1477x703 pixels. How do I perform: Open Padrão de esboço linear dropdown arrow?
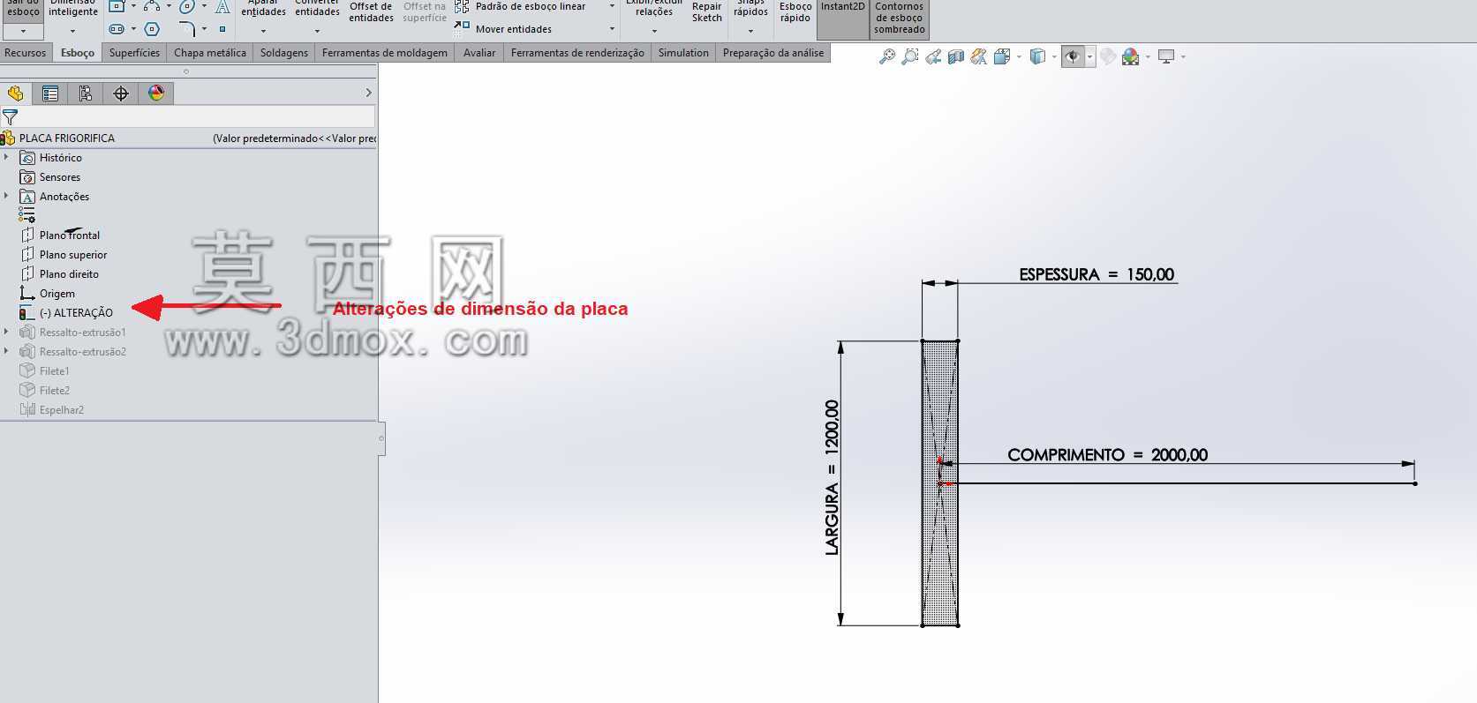tap(612, 6)
